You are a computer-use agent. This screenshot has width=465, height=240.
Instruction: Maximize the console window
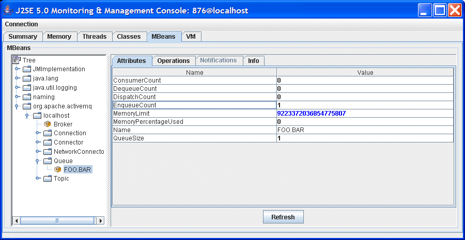point(440,11)
